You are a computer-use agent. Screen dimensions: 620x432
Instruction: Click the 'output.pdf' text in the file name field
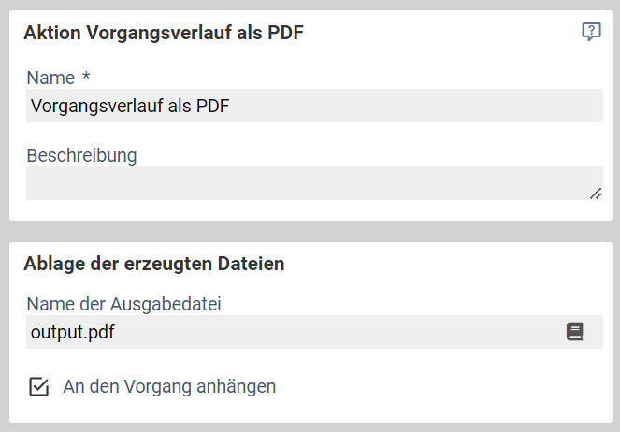click(73, 332)
